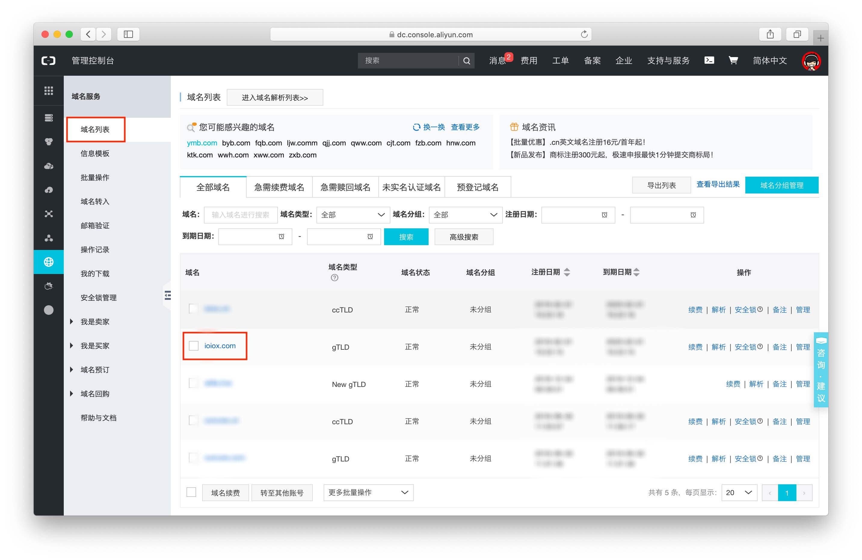
Task: Expand the 更多批量操作 dropdown
Action: [x=368, y=492]
